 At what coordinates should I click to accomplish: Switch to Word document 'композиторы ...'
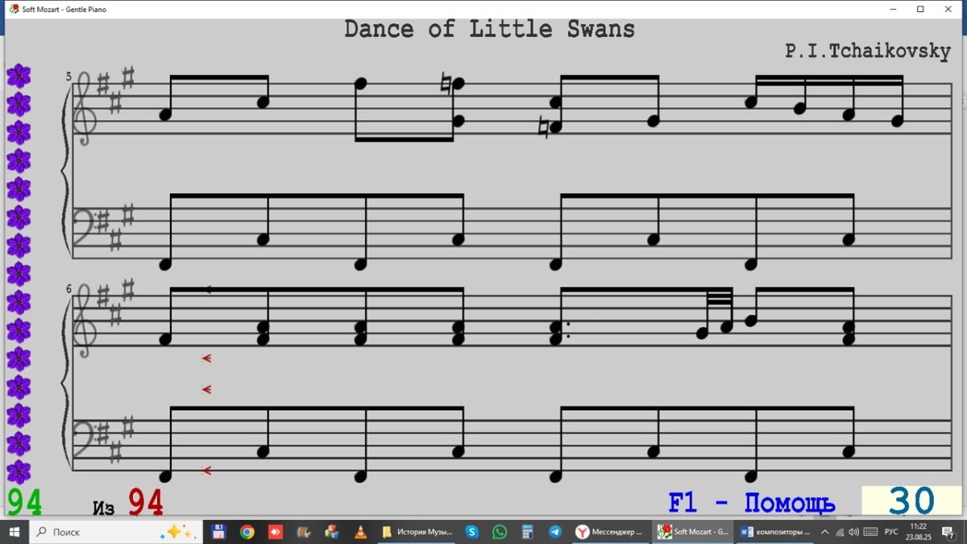775,532
